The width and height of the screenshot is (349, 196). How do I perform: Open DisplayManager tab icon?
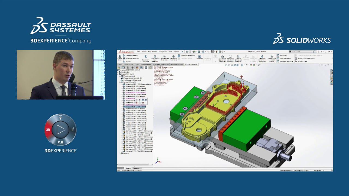[137, 68]
